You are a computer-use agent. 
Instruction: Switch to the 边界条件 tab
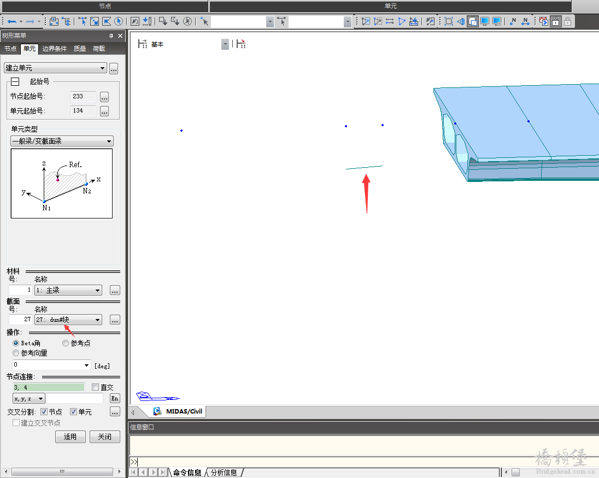pos(54,49)
